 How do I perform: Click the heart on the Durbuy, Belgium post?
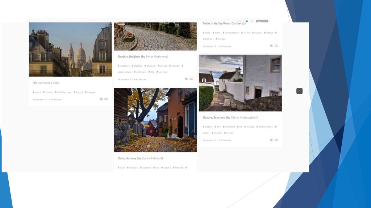tap(186, 79)
